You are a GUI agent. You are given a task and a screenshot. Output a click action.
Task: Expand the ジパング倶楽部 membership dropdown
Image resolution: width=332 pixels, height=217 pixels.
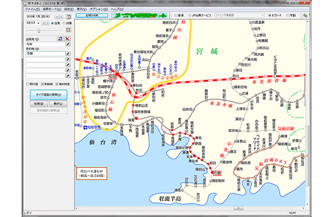tap(263, 16)
